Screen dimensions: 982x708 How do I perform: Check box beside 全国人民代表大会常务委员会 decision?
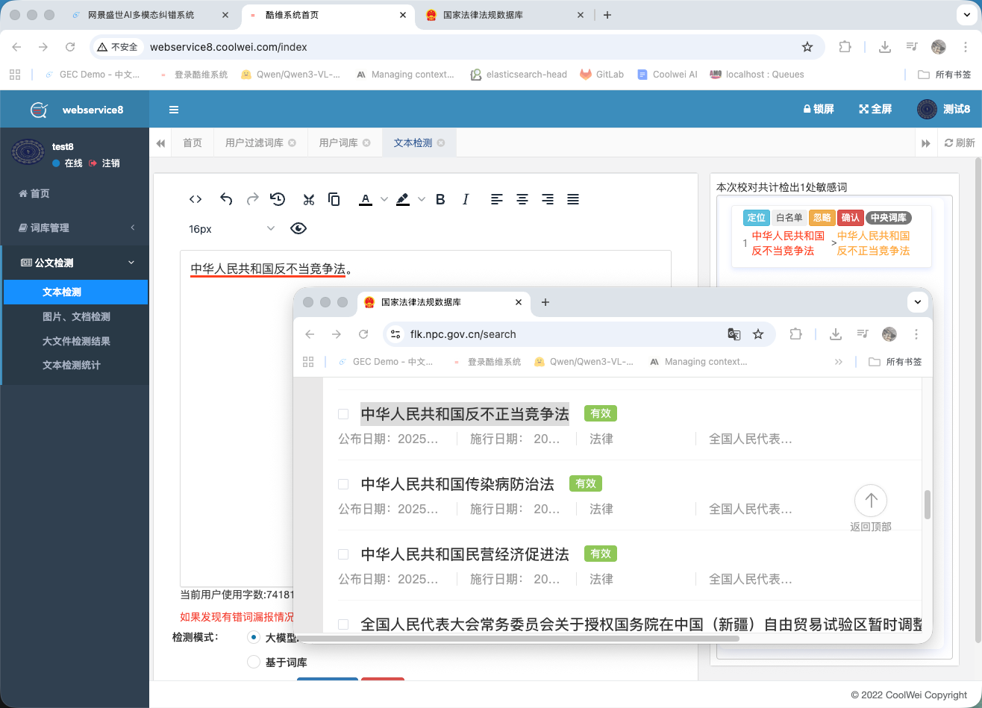(x=343, y=624)
